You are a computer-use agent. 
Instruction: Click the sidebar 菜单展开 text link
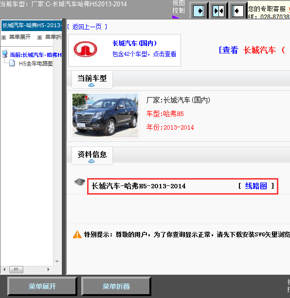[x=20, y=37]
